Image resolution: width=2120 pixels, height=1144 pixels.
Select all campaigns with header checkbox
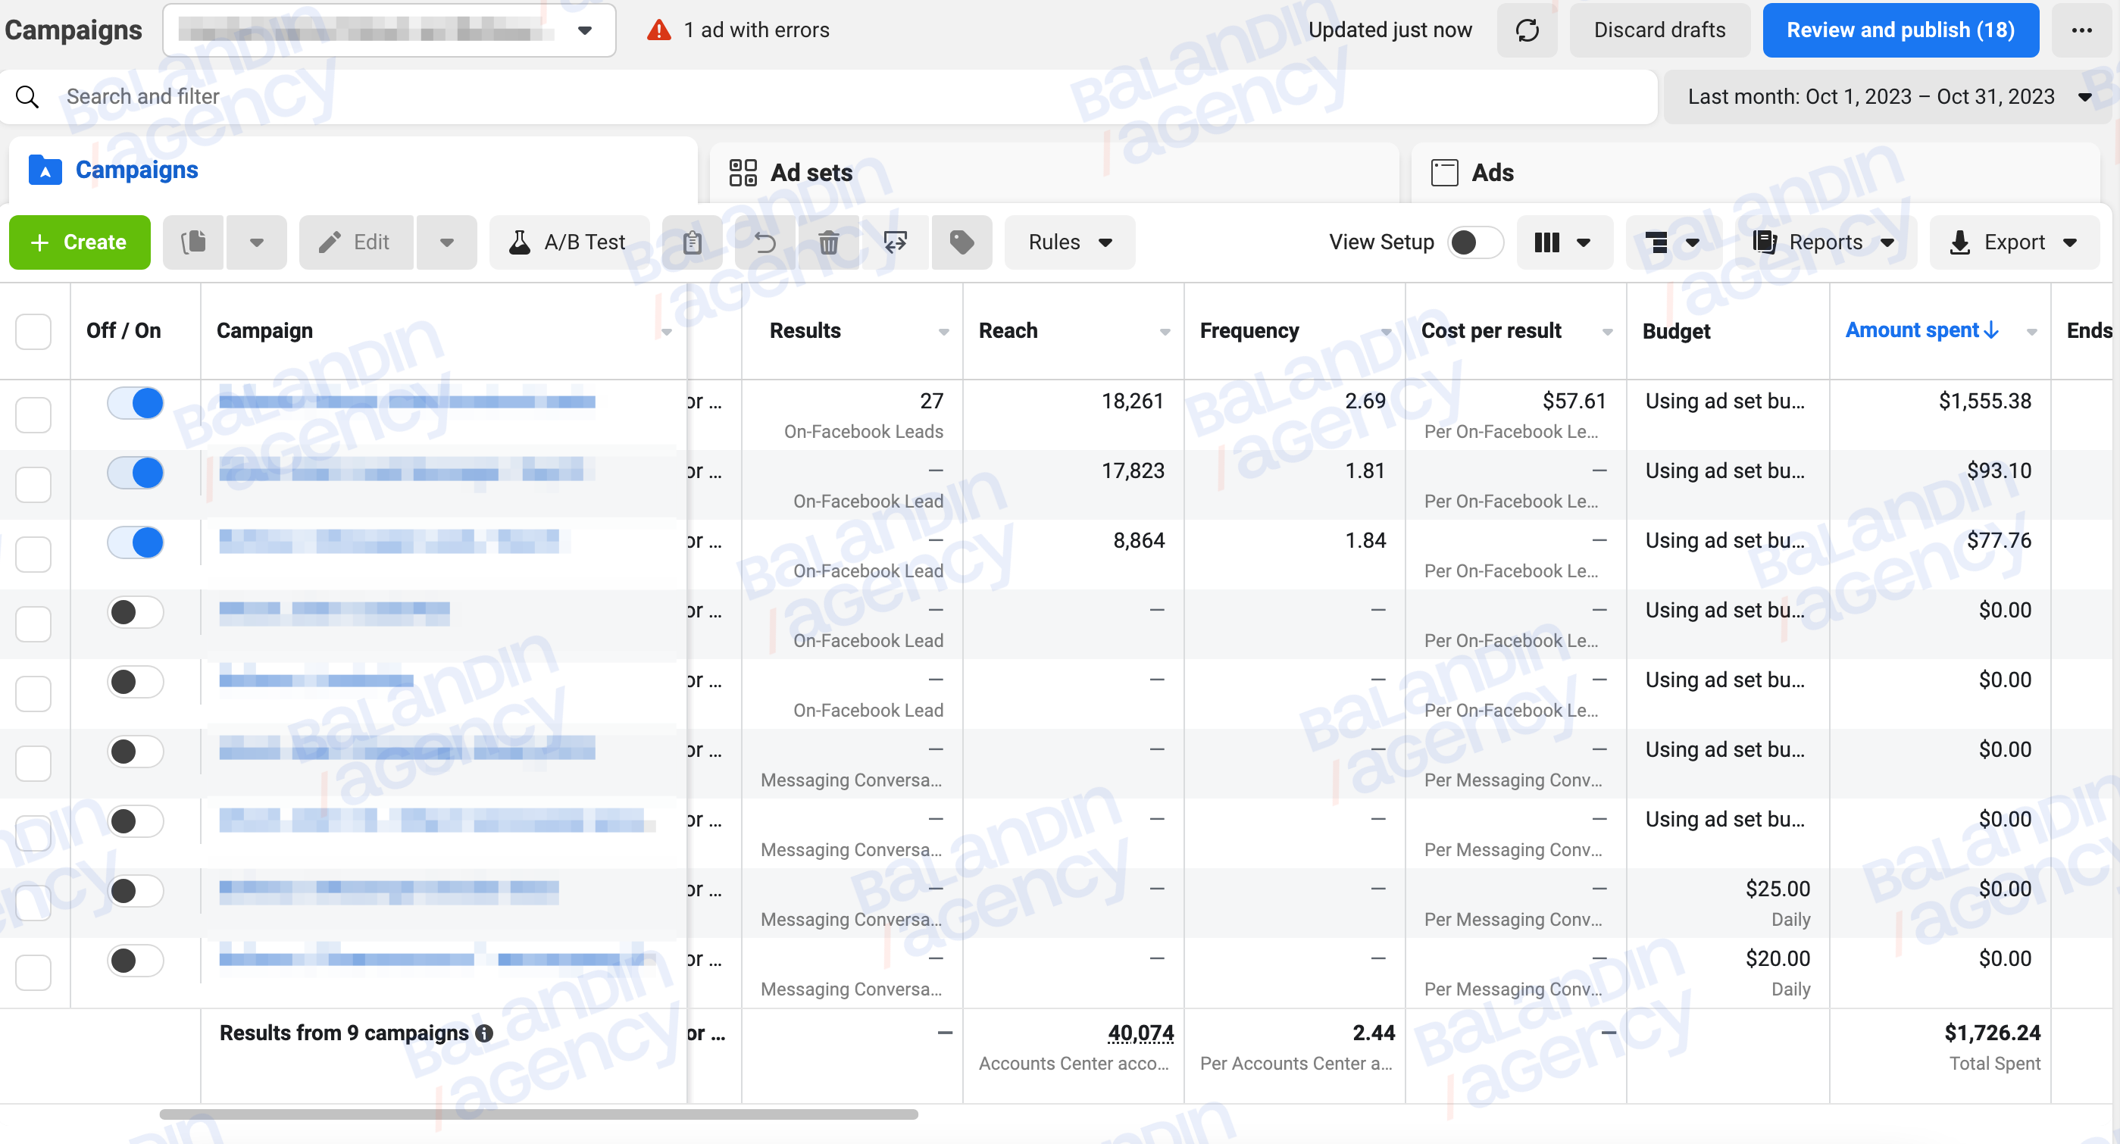point(34,331)
